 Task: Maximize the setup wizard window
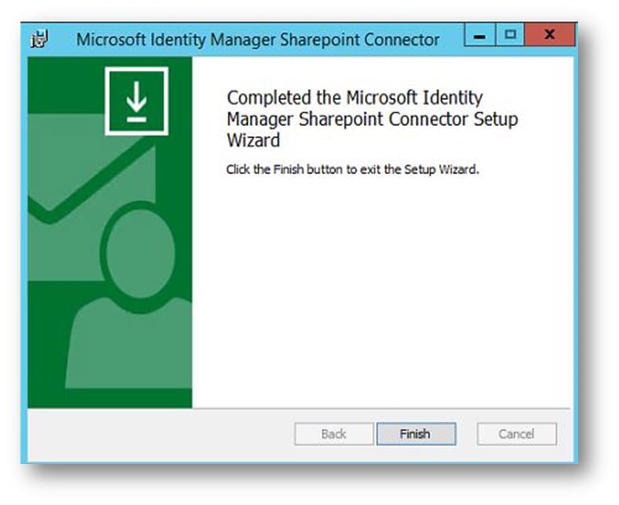pos(510,35)
